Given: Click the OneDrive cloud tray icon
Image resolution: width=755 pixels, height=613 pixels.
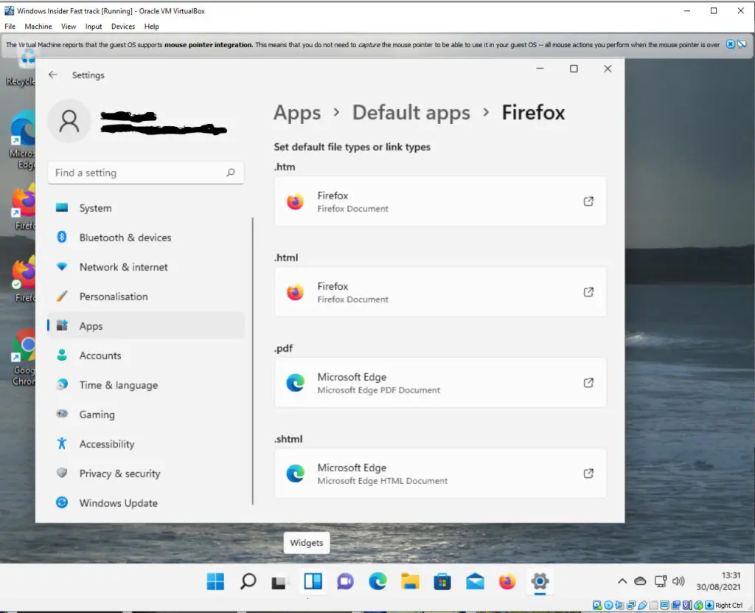Looking at the screenshot, I should point(640,581).
